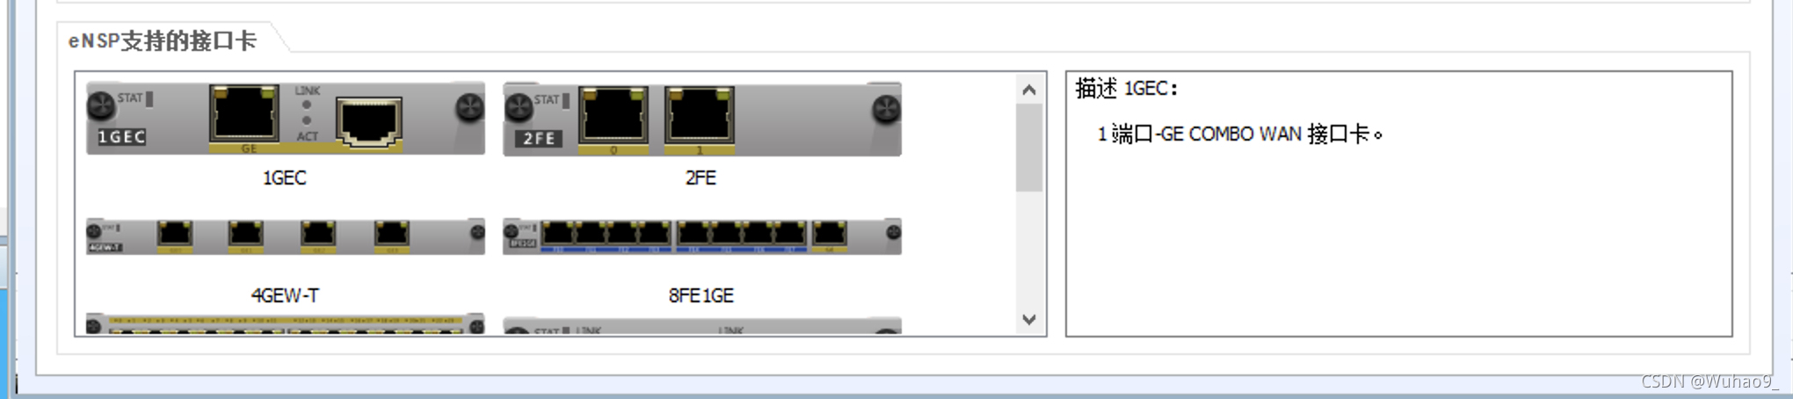The height and width of the screenshot is (399, 1793).
Task: Click the up arrow of card list scrollbar
Action: pyautogui.click(x=1029, y=89)
